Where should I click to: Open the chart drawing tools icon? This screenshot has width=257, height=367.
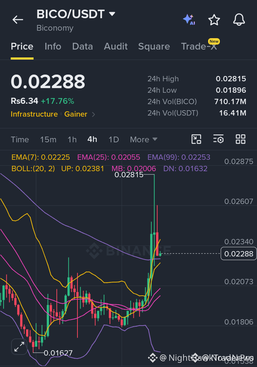(196, 139)
